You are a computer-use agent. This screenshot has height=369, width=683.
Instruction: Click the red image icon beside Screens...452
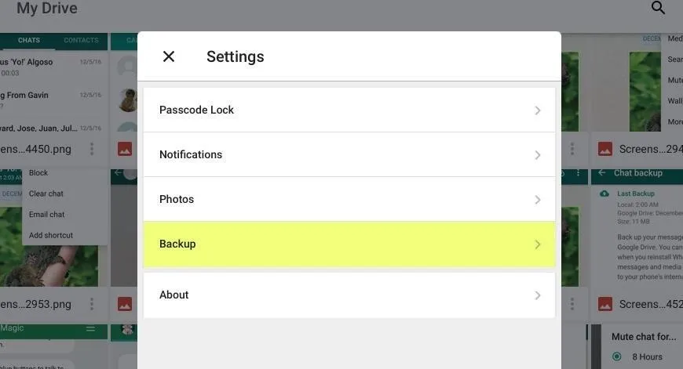pyautogui.click(x=605, y=304)
